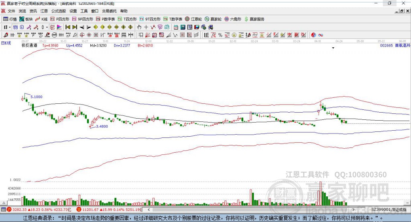Open the P数字表 tool

106,19
